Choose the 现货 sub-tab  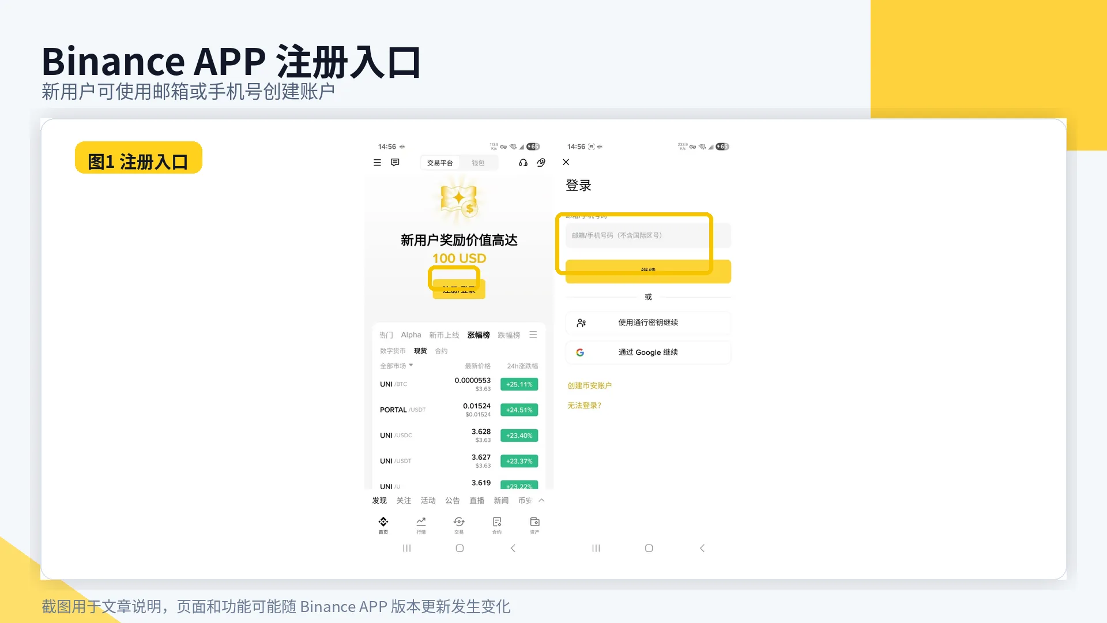(420, 351)
